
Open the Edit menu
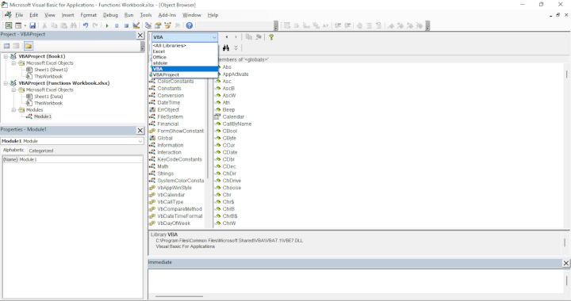point(34,15)
